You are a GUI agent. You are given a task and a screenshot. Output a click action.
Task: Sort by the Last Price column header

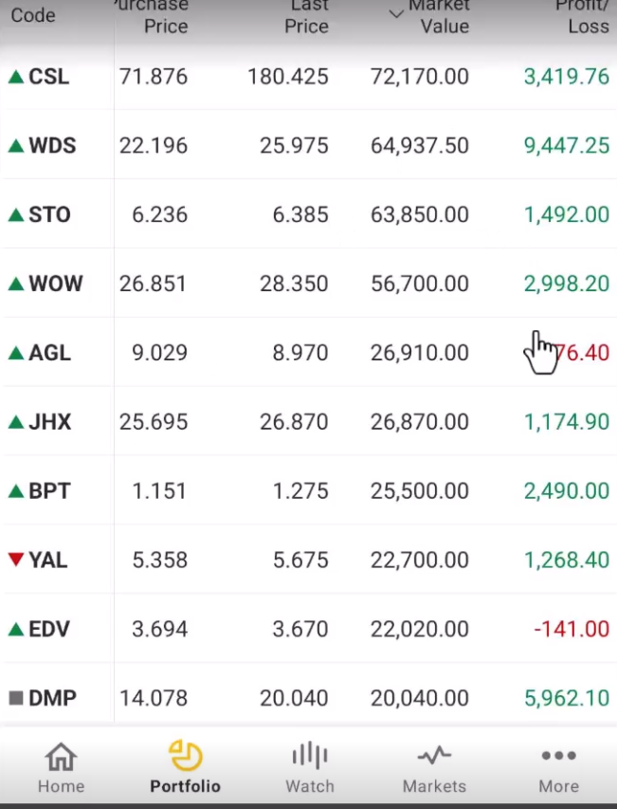click(x=306, y=17)
